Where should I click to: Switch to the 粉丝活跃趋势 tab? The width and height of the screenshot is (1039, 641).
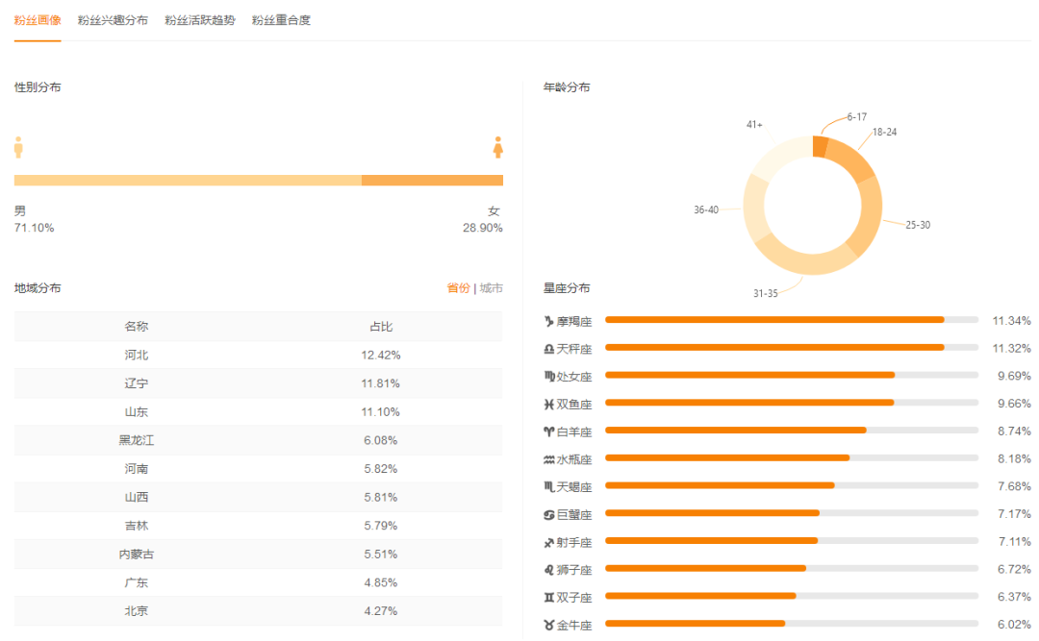coord(199,20)
